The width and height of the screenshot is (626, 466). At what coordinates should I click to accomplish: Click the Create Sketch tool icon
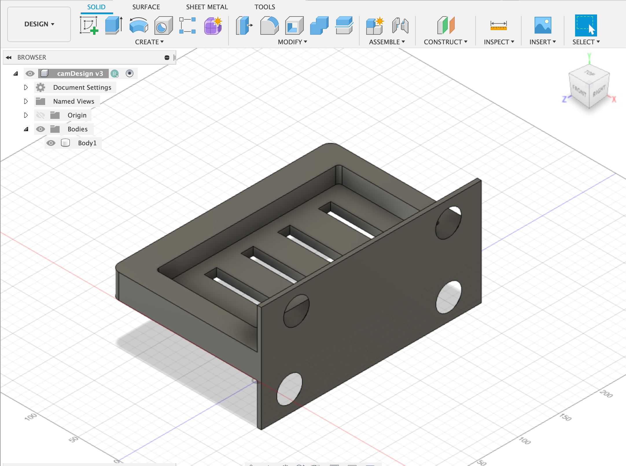[x=89, y=25]
